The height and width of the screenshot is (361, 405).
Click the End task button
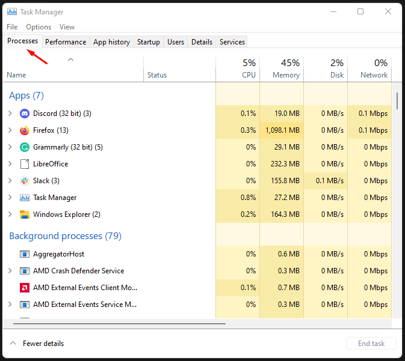(371, 344)
